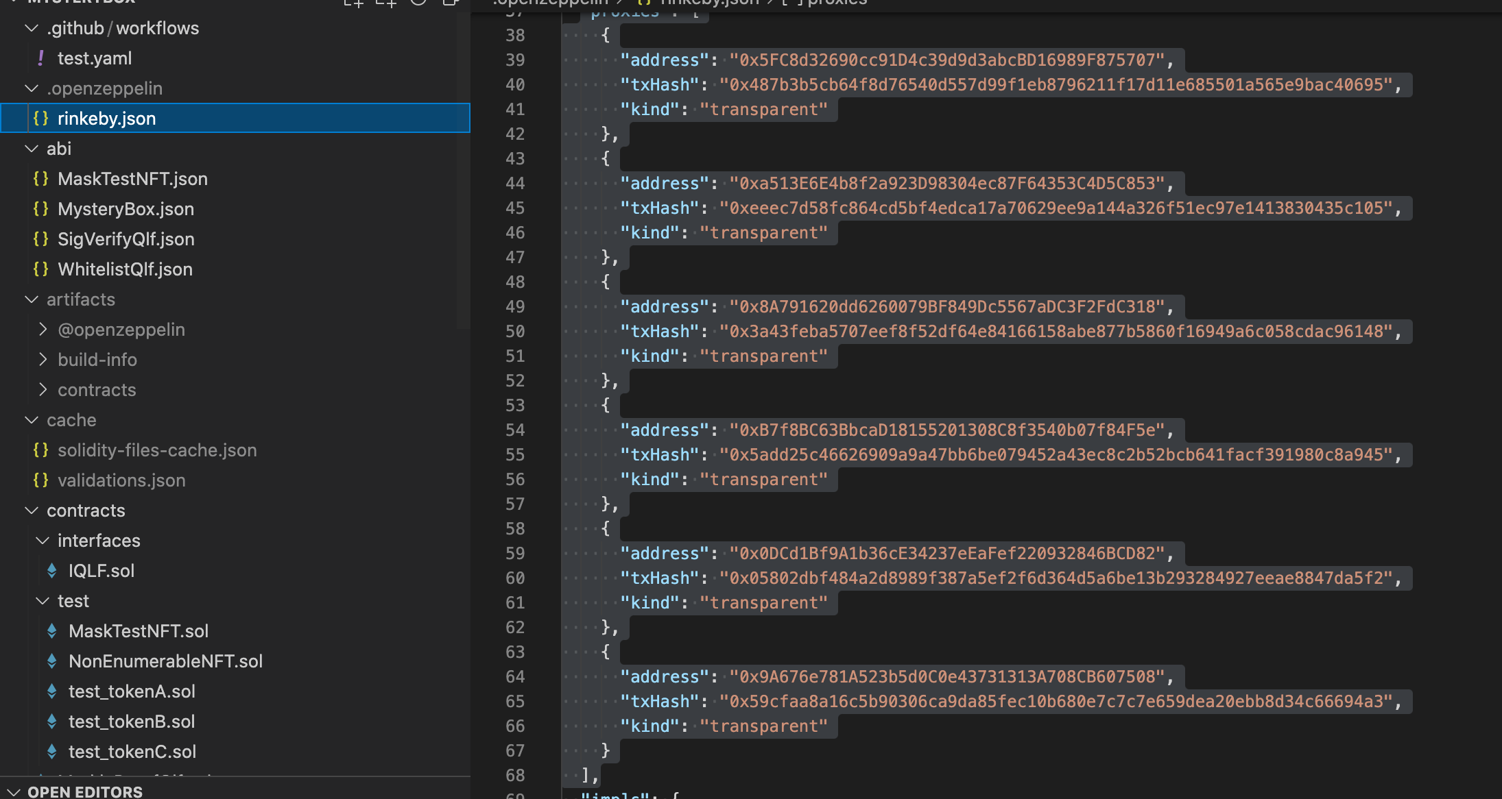Click the JSON icon next to validations.json
Screen dimensions: 1502x799
40,480
